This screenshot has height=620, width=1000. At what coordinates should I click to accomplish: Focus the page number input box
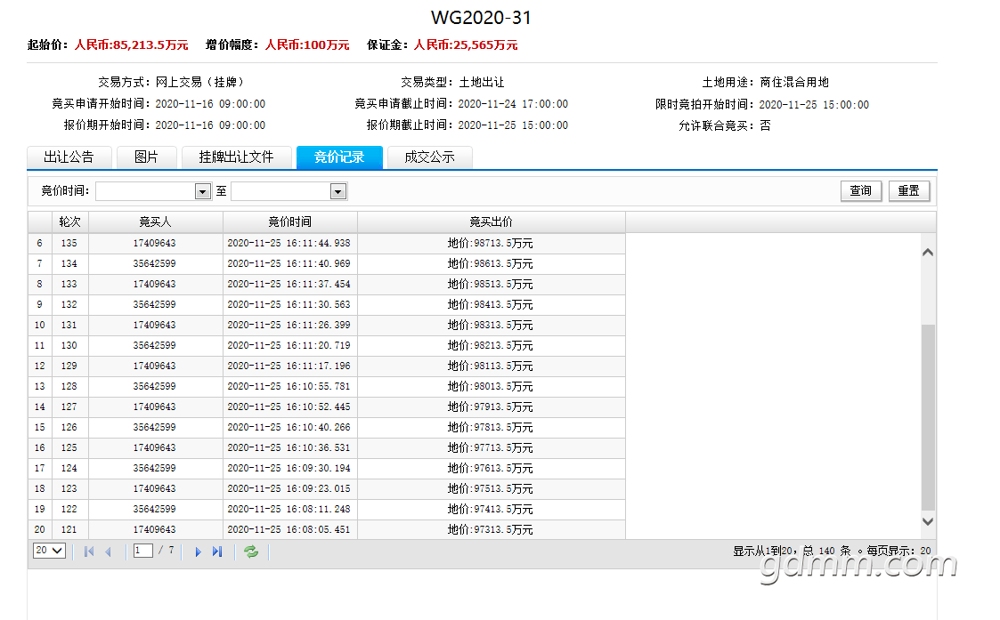142,551
